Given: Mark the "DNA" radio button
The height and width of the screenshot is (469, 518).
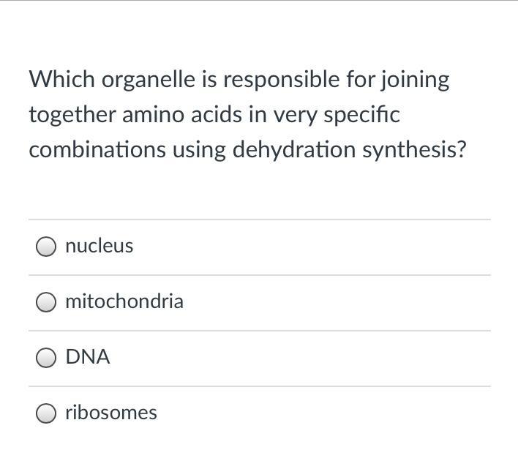Looking at the screenshot, I should pyautogui.click(x=46, y=358).
